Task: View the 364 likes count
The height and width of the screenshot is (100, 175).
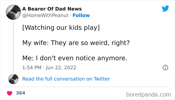Action: tap(20, 93)
